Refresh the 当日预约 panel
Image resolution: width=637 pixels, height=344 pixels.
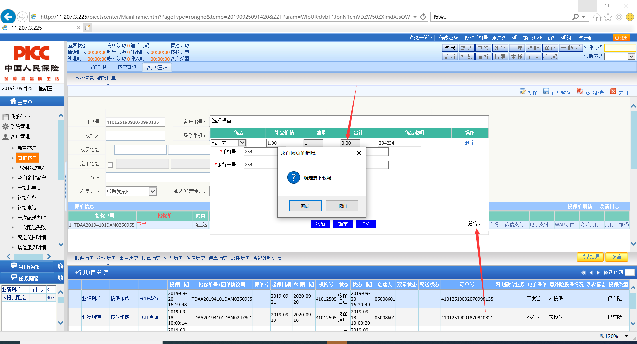point(60,267)
